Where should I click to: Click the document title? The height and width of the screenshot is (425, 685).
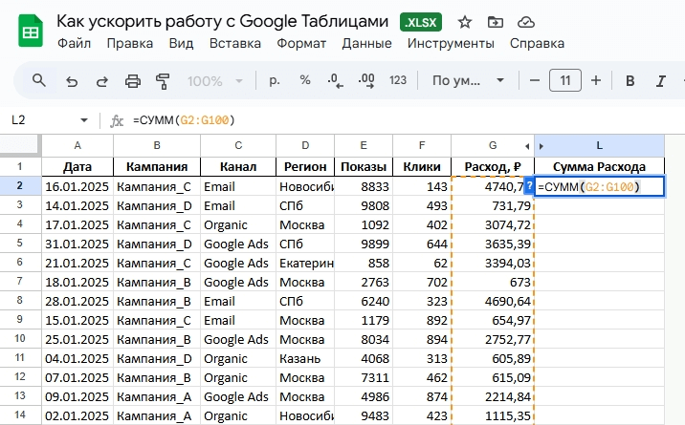(x=222, y=21)
